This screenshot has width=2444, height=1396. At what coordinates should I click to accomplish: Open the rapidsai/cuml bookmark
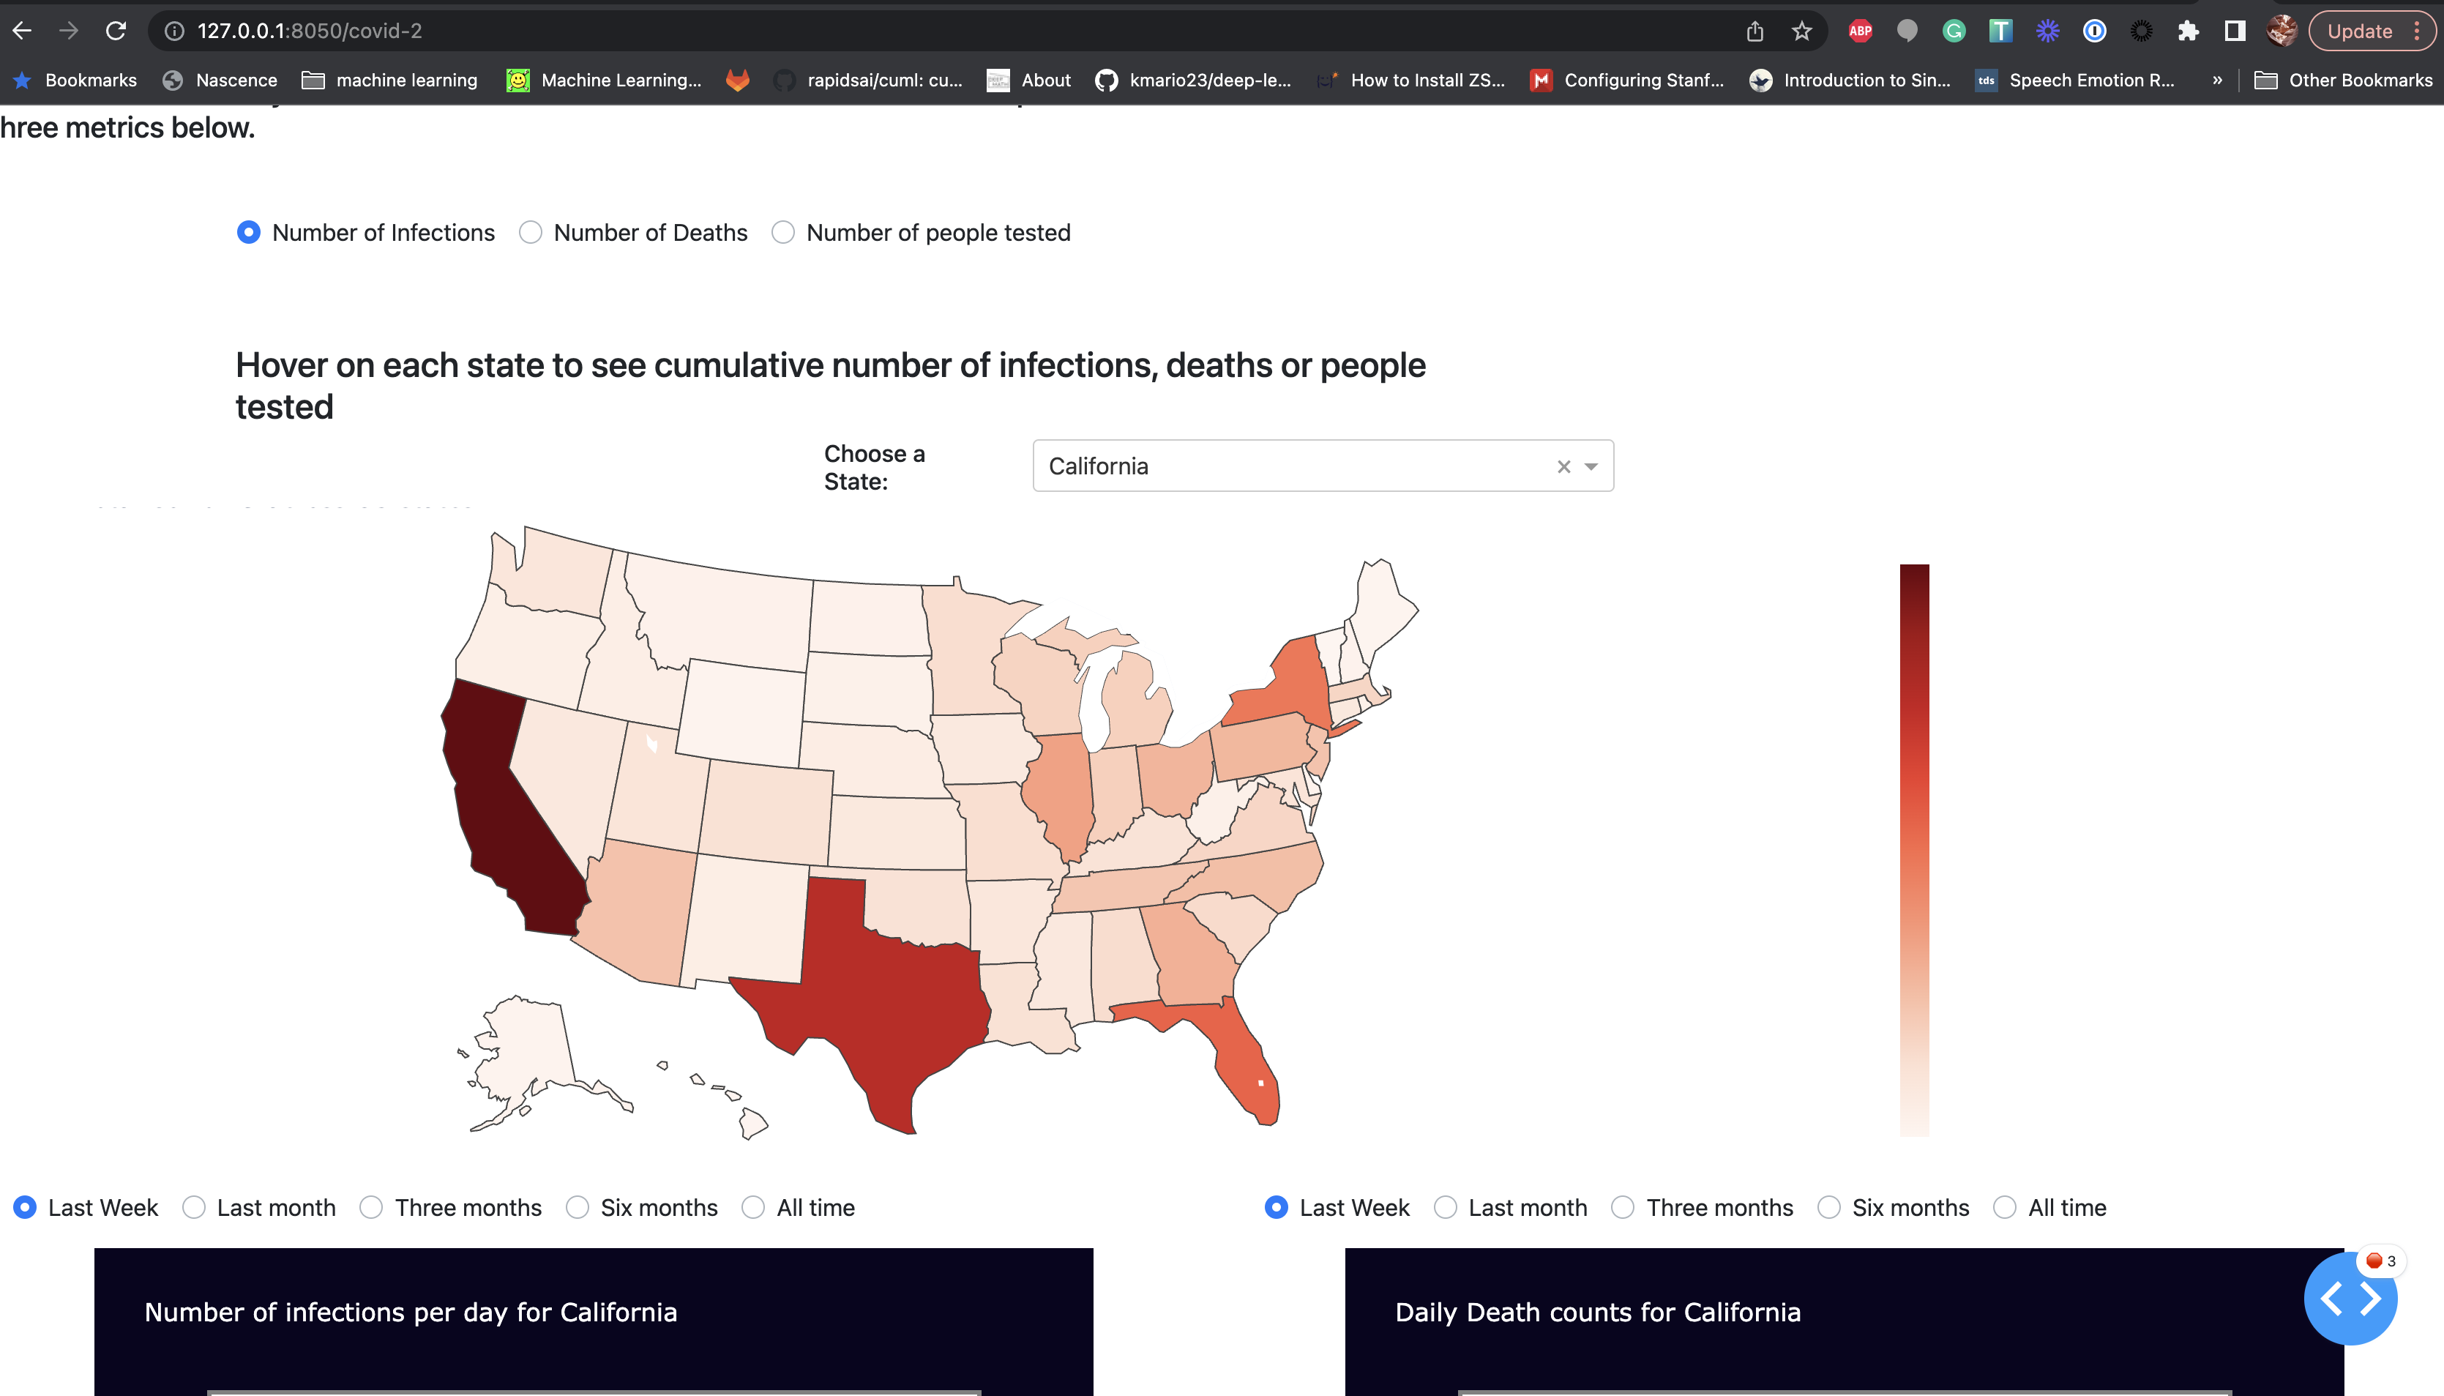click(867, 81)
